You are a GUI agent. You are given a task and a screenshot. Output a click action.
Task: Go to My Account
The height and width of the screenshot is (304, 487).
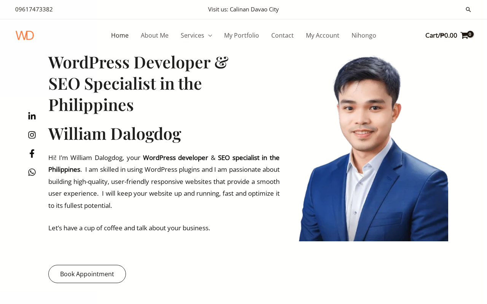[x=323, y=35]
